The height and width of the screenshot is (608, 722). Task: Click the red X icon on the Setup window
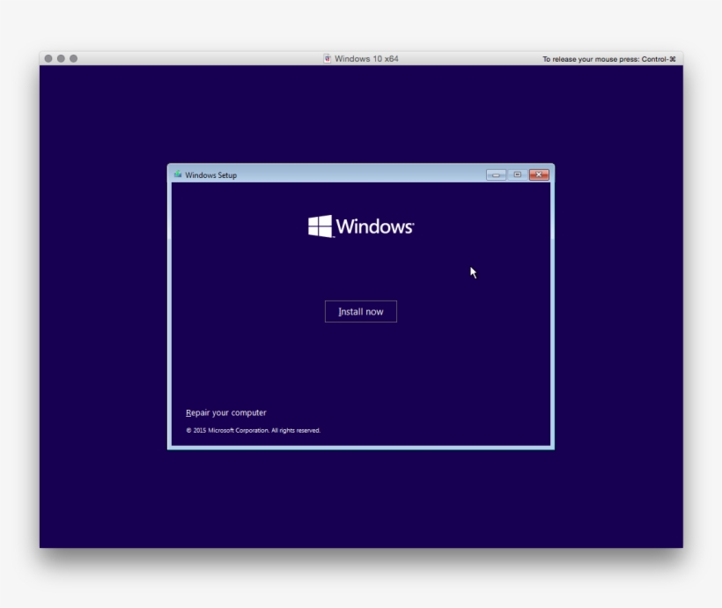coord(537,174)
